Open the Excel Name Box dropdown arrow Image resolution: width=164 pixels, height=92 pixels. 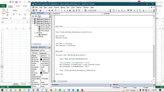(x=12, y=22)
